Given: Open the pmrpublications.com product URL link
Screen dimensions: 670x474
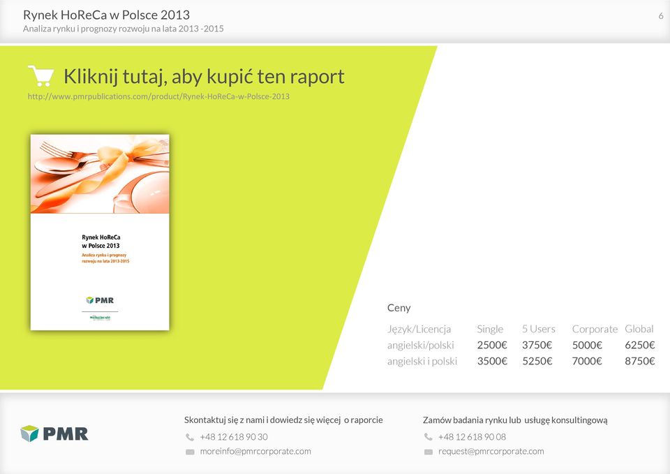Looking at the screenshot, I should 158,96.
